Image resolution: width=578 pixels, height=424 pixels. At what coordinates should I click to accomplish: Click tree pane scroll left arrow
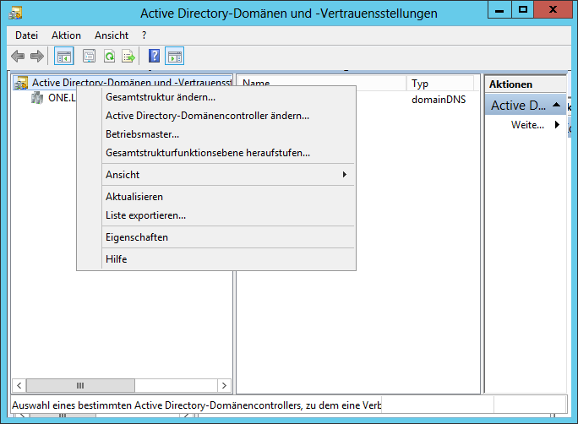click(x=19, y=386)
